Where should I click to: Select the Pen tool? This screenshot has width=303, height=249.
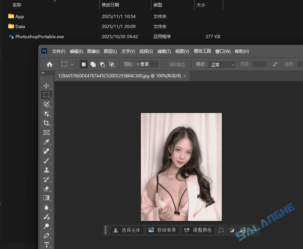(46, 236)
